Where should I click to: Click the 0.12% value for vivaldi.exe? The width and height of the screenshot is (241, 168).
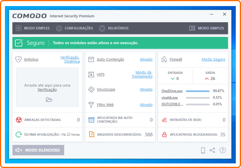point(217,98)
